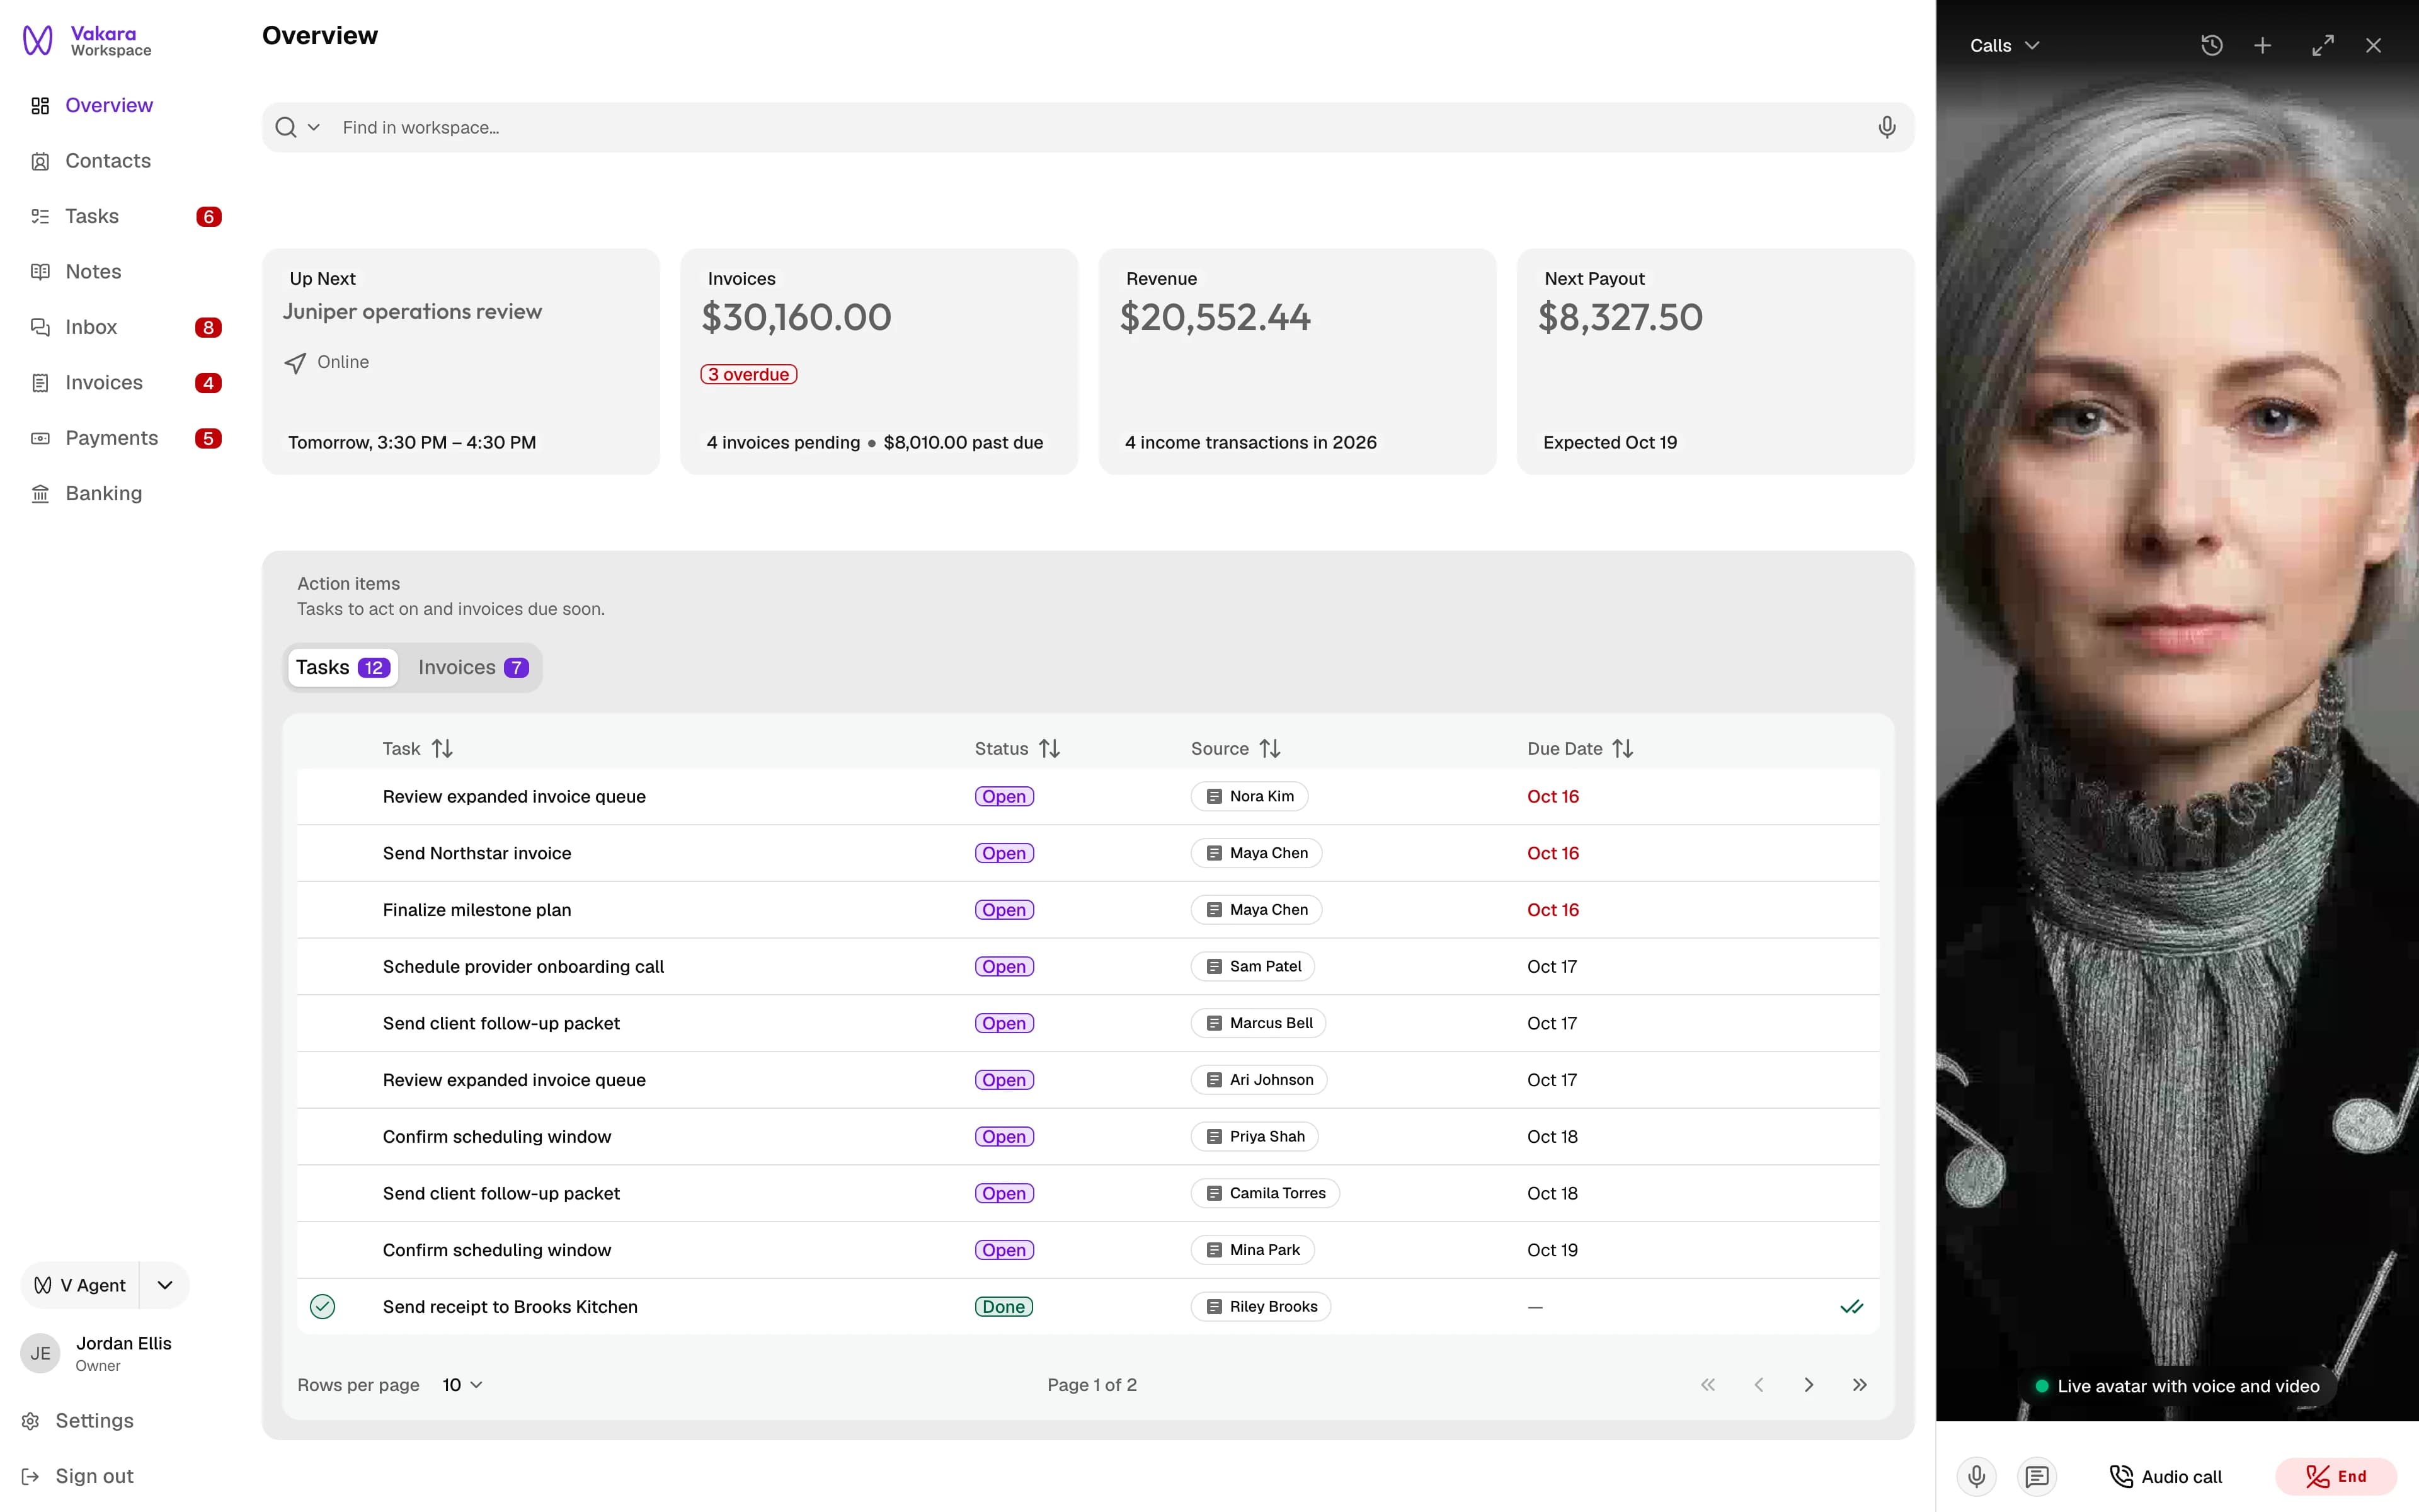The width and height of the screenshot is (2419, 1512).
Task: Open the Calls dropdown menu
Action: [2004, 46]
